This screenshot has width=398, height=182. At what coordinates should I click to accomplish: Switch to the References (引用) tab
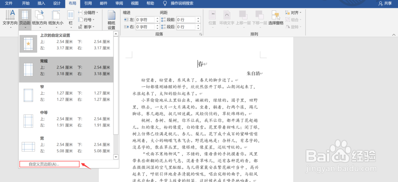(x=88, y=3)
